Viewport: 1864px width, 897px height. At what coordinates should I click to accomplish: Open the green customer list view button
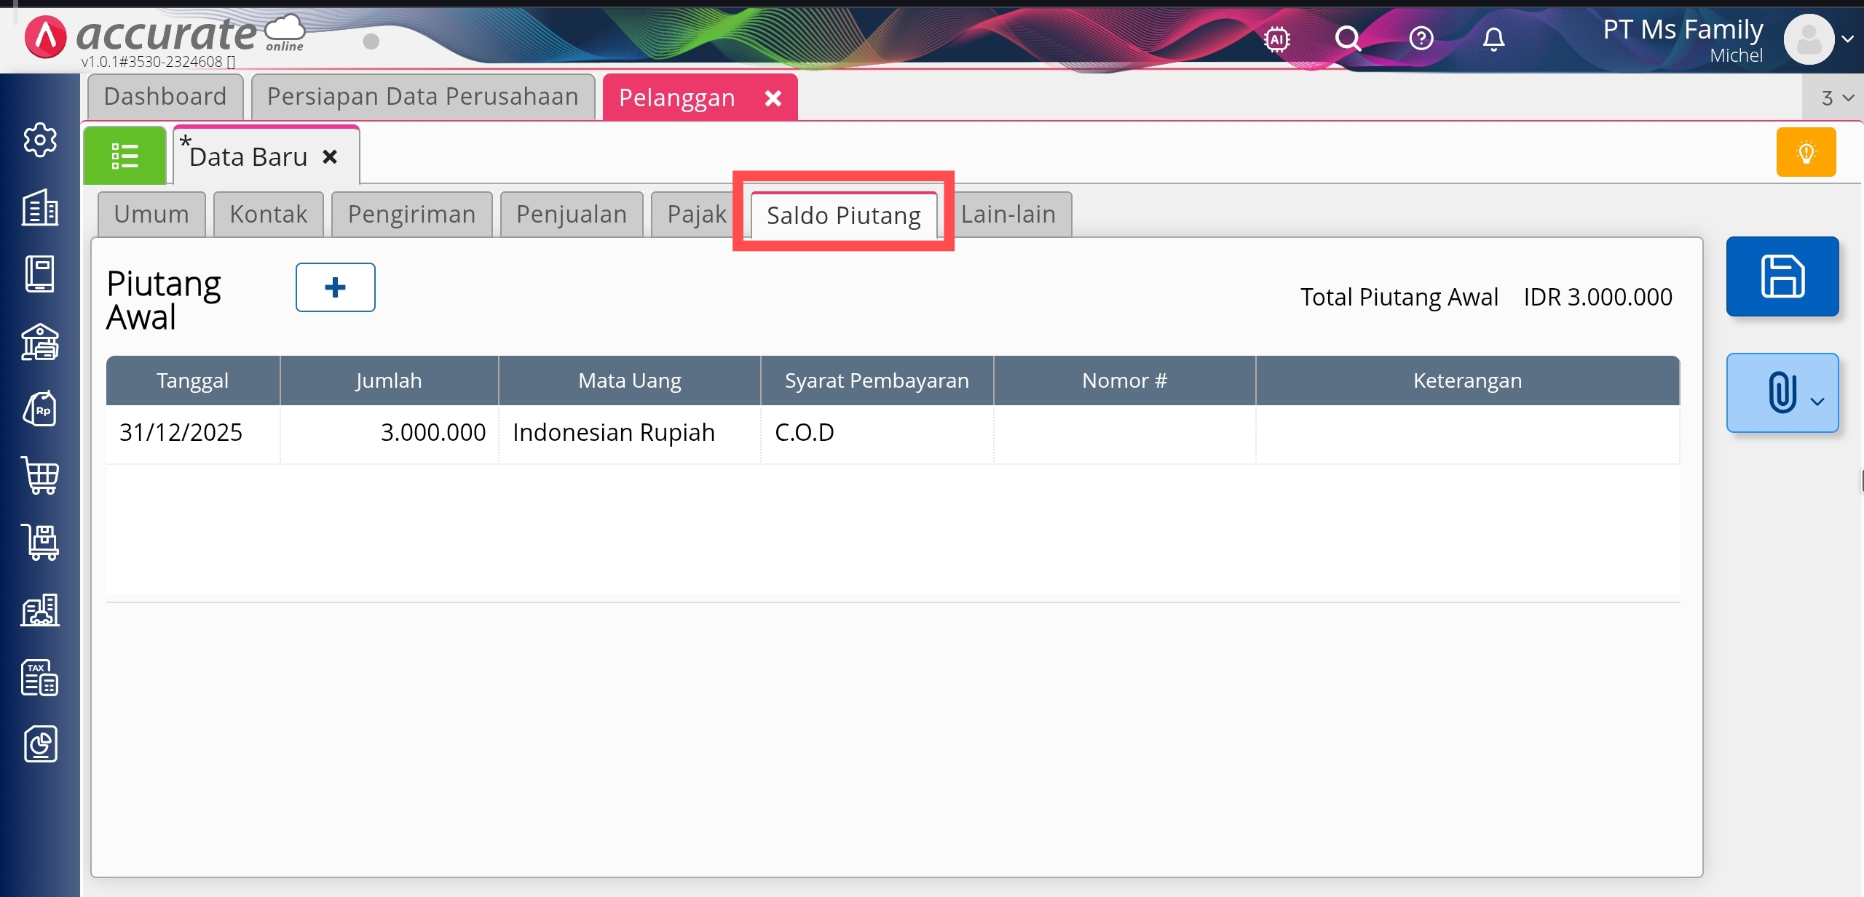[x=125, y=156]
